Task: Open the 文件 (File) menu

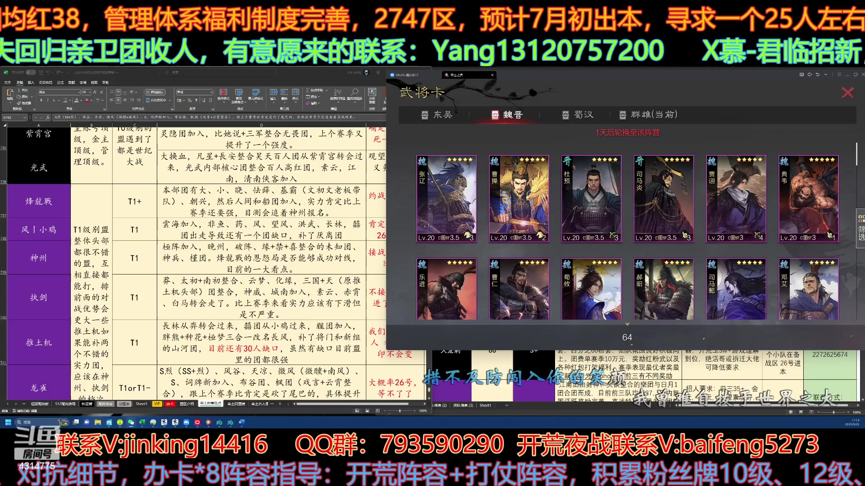Action: click(x=7, y=82)
